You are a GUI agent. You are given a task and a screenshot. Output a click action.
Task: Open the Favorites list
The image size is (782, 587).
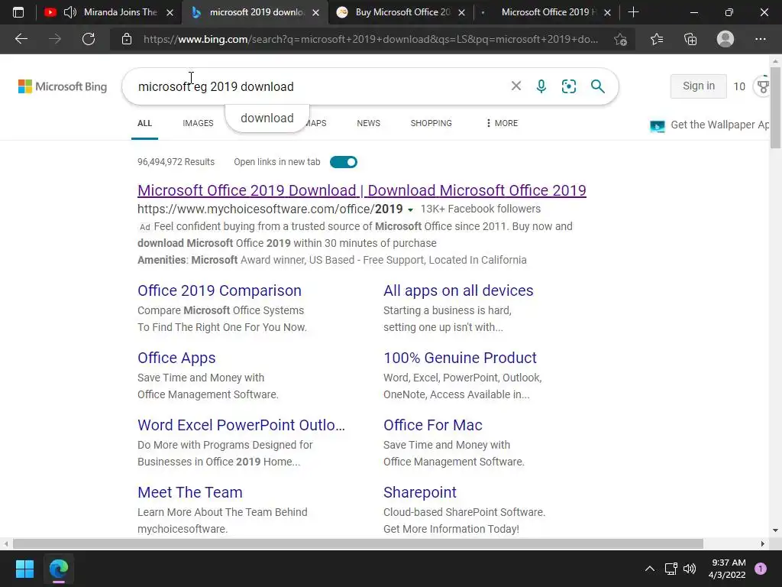point(657,39)
